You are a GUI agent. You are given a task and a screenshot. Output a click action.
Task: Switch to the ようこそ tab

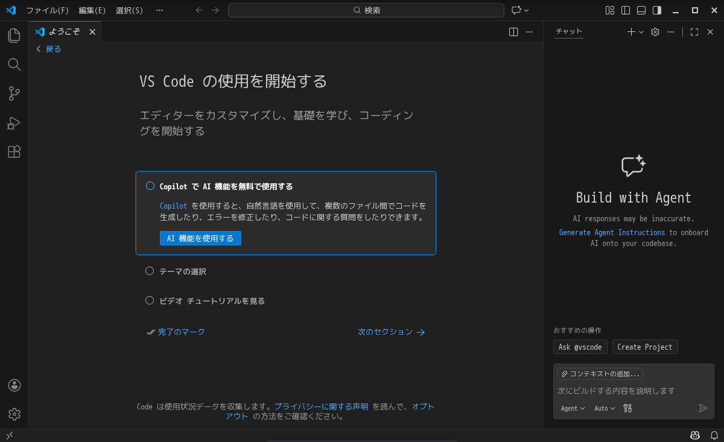tap(63, 31)
